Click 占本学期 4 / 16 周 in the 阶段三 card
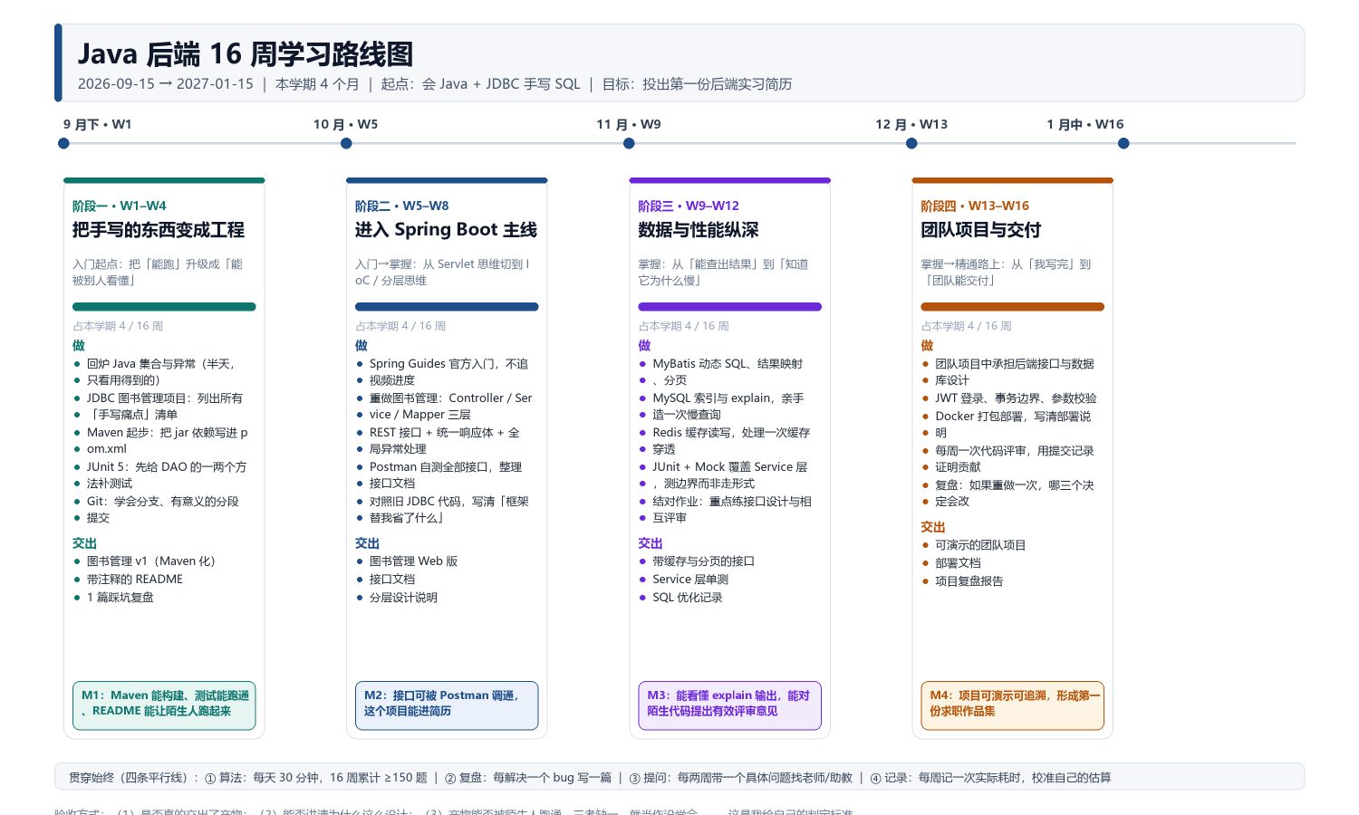This screenshot has height=815, width=1359. tap(683, 326)
